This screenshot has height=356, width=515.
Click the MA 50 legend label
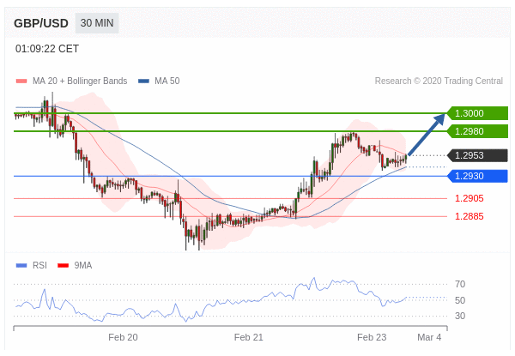167,81
